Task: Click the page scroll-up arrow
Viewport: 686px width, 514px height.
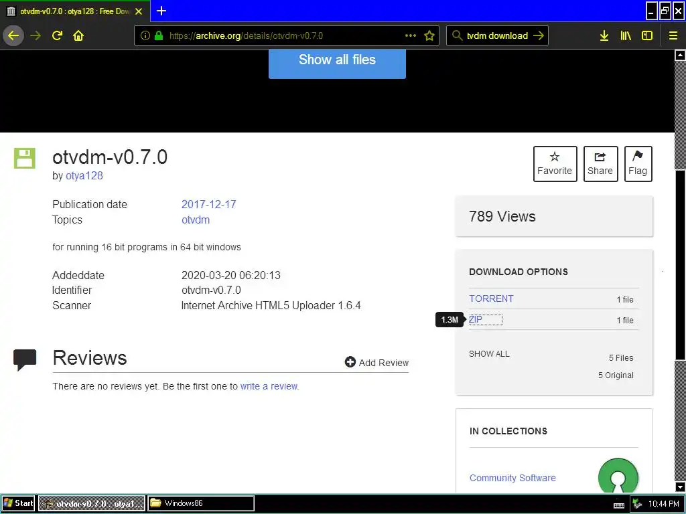Action: pyautogui.click(x=680, y=55)
